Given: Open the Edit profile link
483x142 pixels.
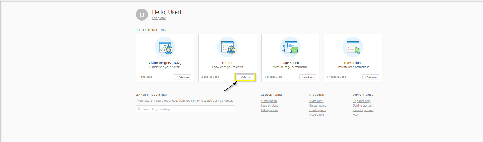Looking at the screenshot, I should tap(159, 18).
